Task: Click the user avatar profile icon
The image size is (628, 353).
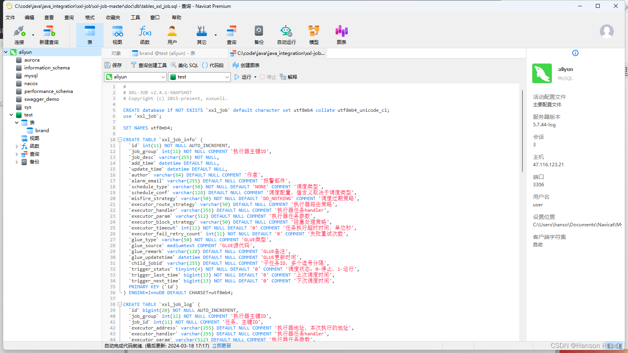Action: pyautogui.click(x=606, y=31)
